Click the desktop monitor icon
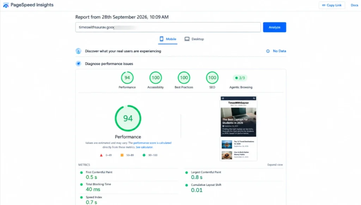 [187, 39]
